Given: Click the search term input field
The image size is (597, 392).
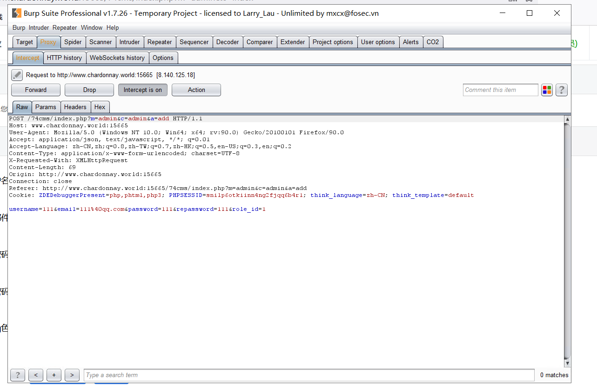Looking at the screenshot, I should click(x=309, y=375).
